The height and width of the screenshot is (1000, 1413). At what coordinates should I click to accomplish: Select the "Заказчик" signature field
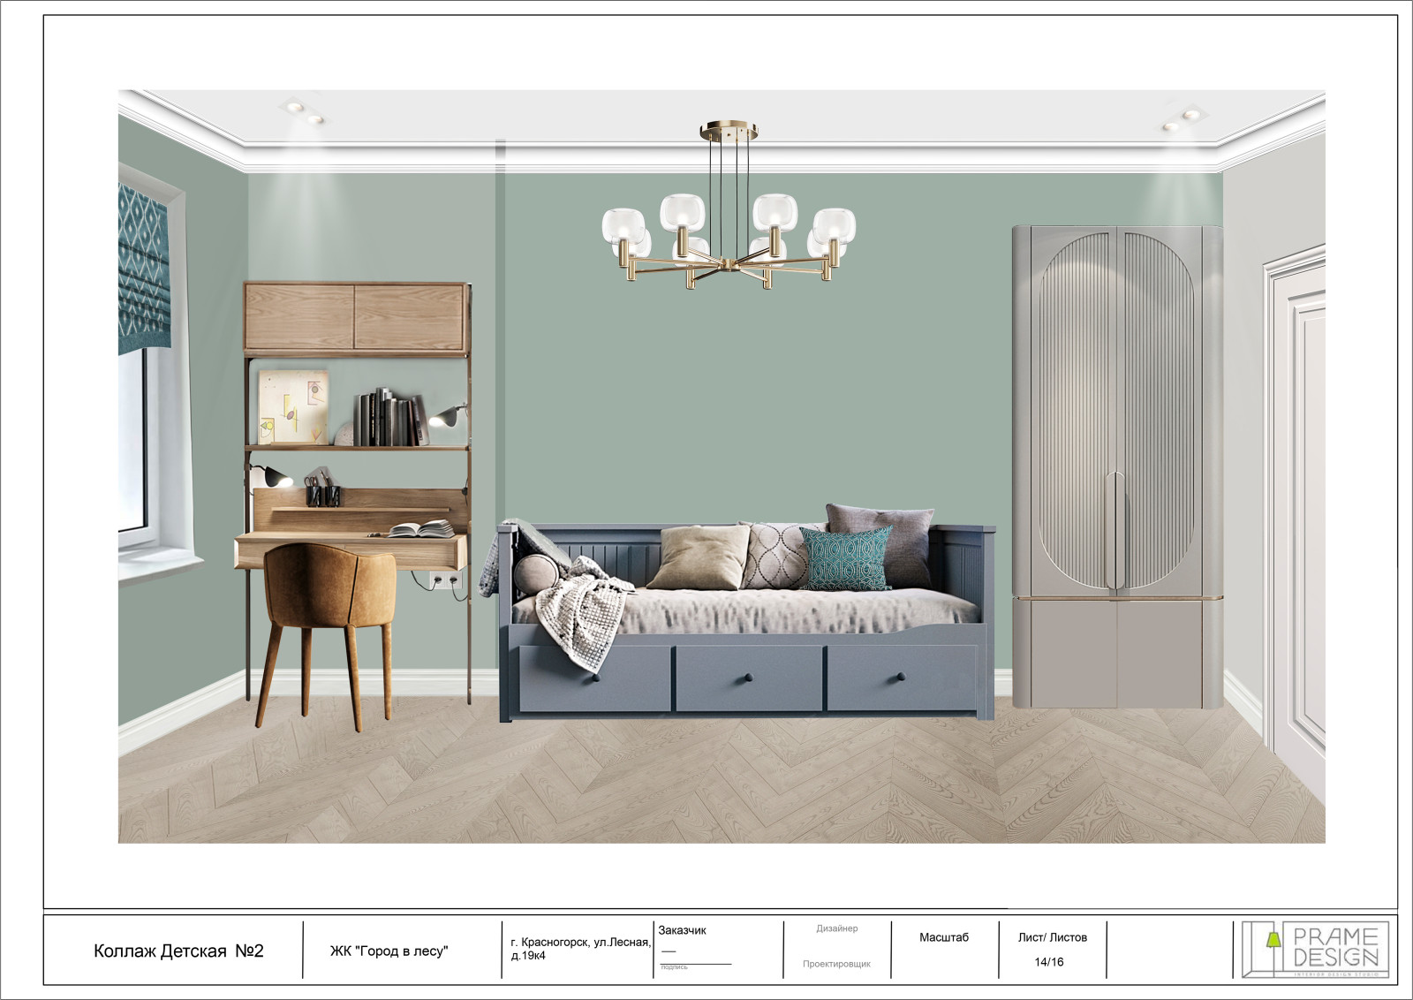click(x=682, y=930)
